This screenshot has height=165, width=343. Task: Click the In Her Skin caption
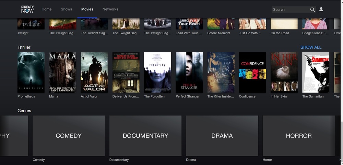click(x=279, y=96)
